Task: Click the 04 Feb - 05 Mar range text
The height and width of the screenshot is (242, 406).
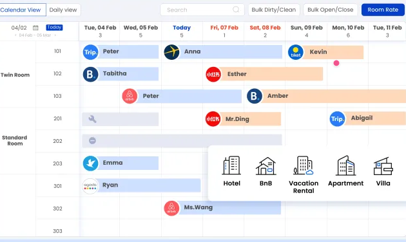Action: (35, 35)
